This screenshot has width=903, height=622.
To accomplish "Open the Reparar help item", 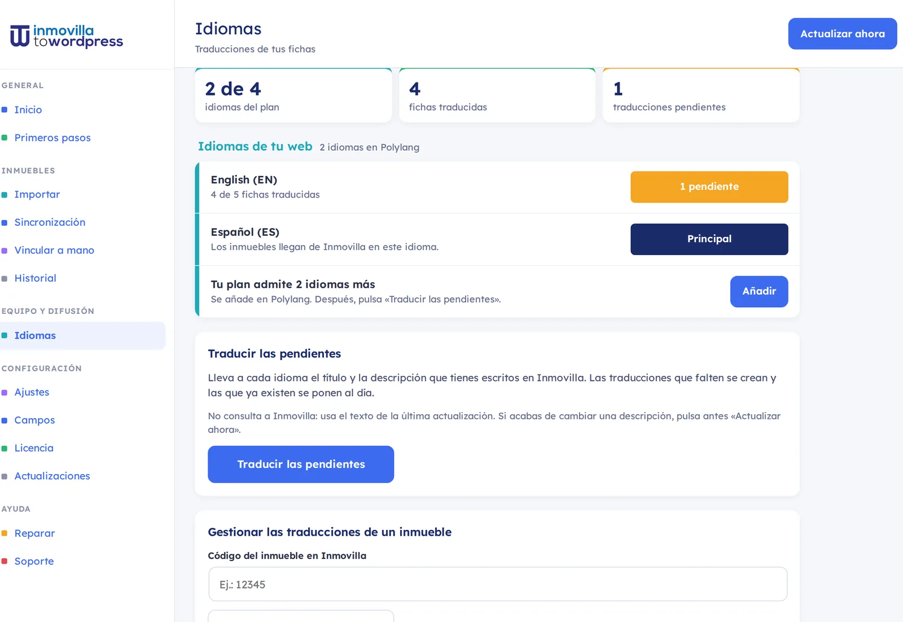I will [34, 533].
